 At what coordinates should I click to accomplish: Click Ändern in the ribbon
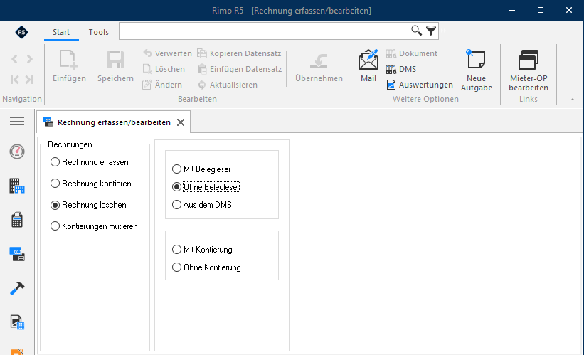click(162, 85)
